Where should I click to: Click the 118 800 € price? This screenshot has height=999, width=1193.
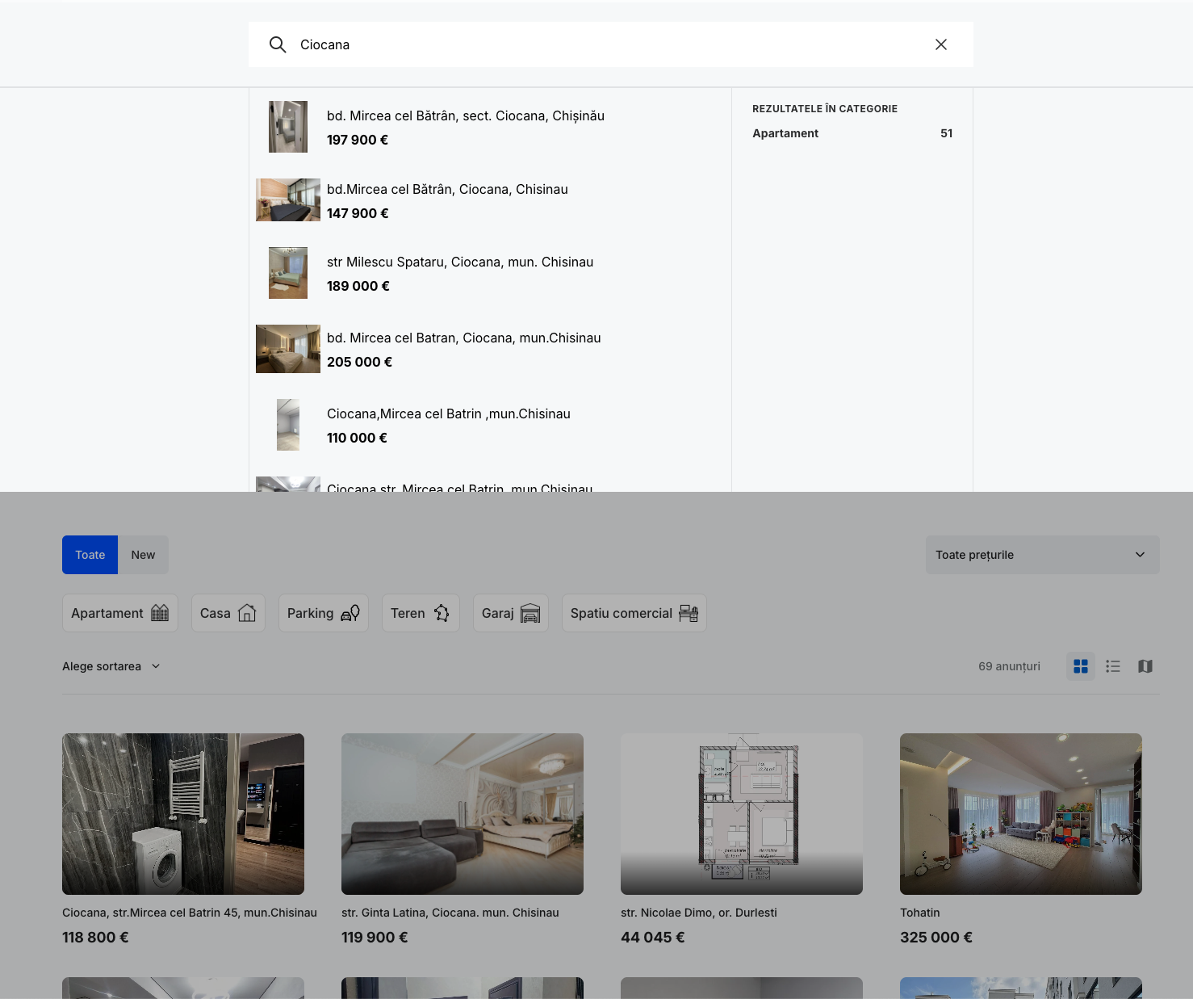[95, 938]
